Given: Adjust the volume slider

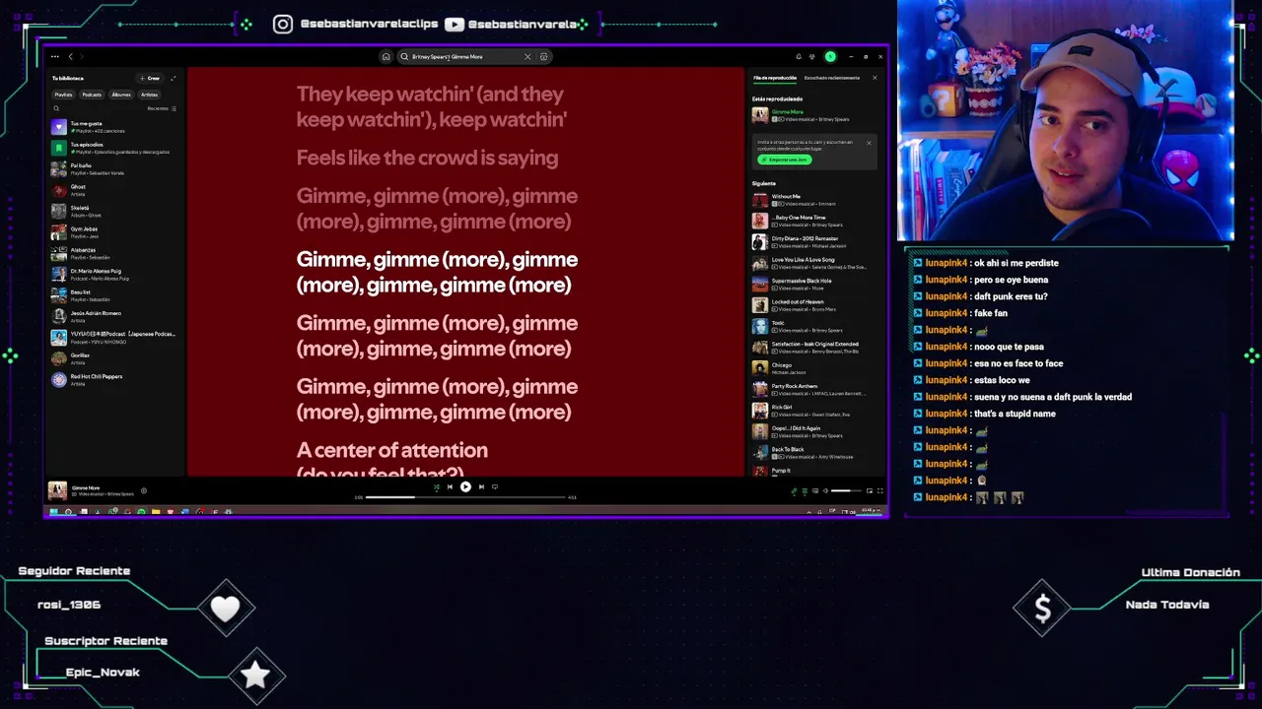Looking at the screenshot, I should (x=846, y=490).
